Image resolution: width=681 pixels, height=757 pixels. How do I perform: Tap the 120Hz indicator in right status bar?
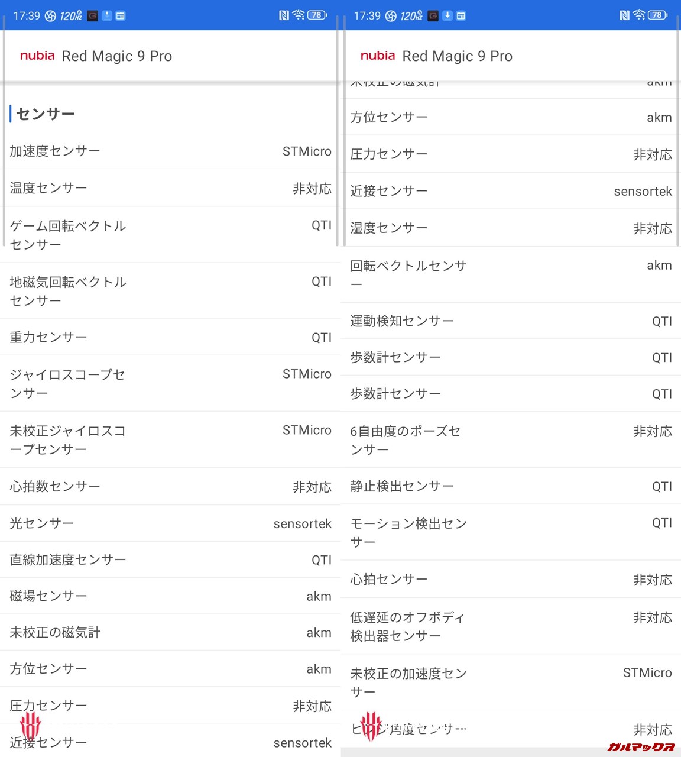411,16
